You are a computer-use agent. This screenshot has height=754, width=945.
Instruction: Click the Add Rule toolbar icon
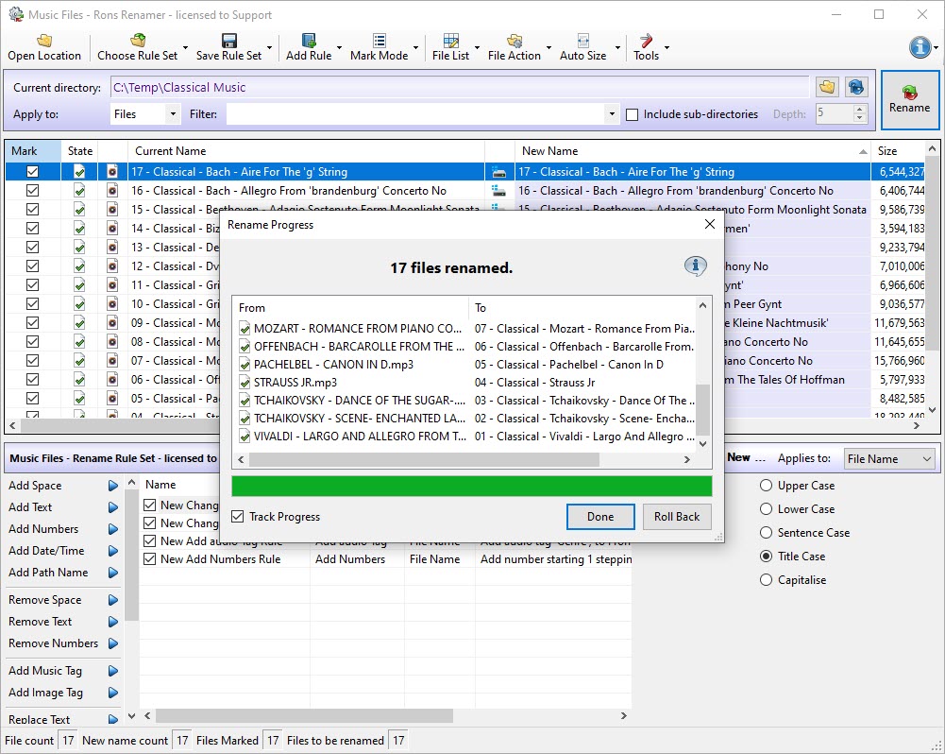[309, 41]
